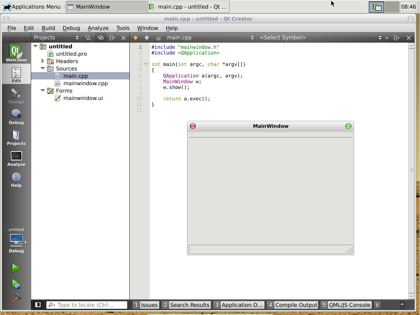Open the Edit menu
Image resolution: width=420 pixels, height=315 pixels.
pyautogui.click(x=29, y=28)
